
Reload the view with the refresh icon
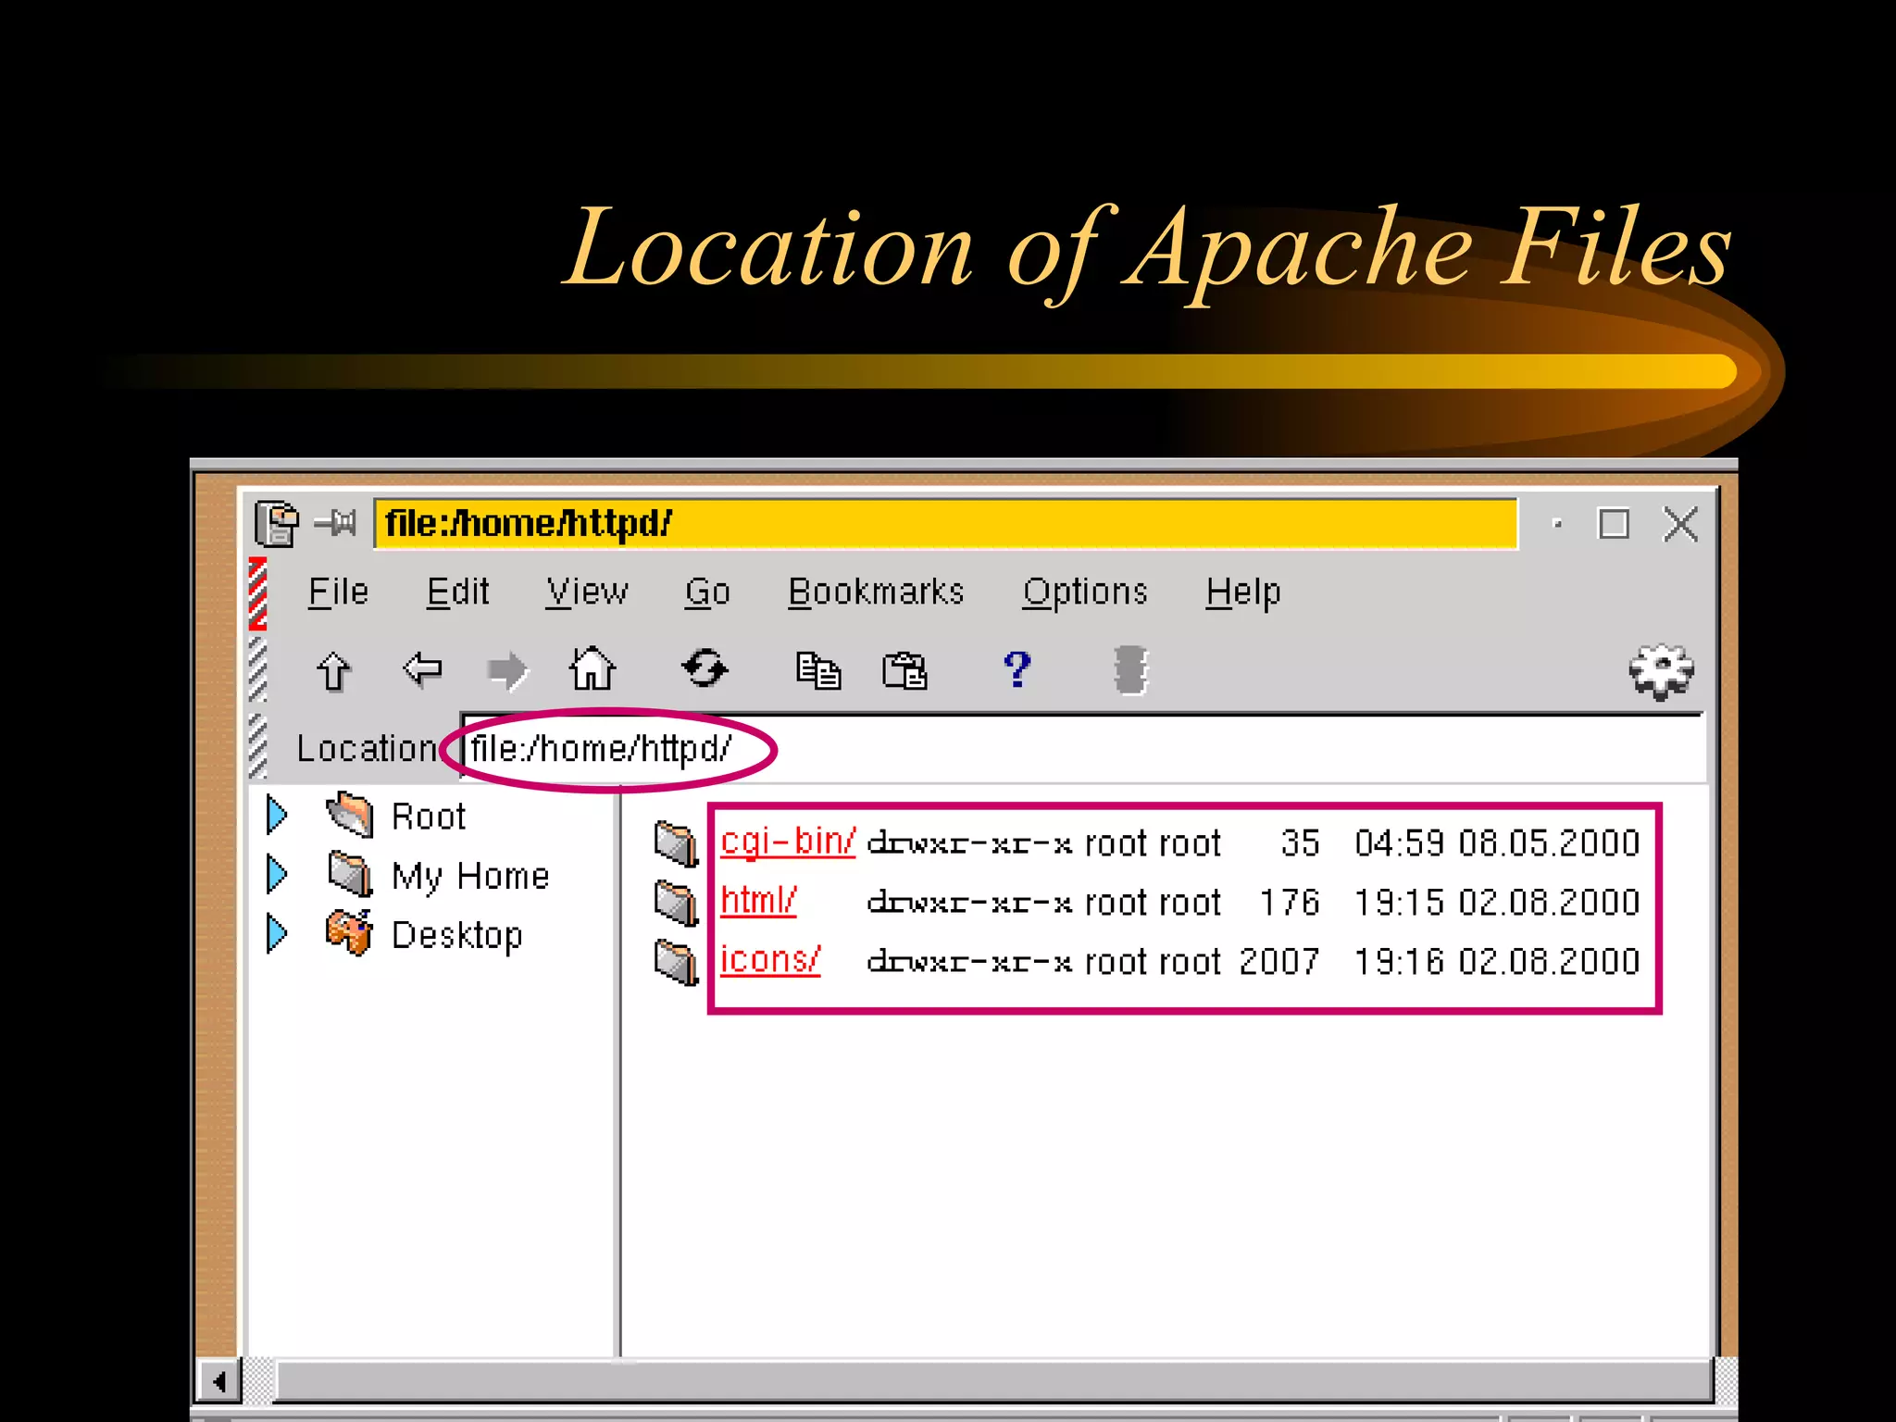point(705,668)
